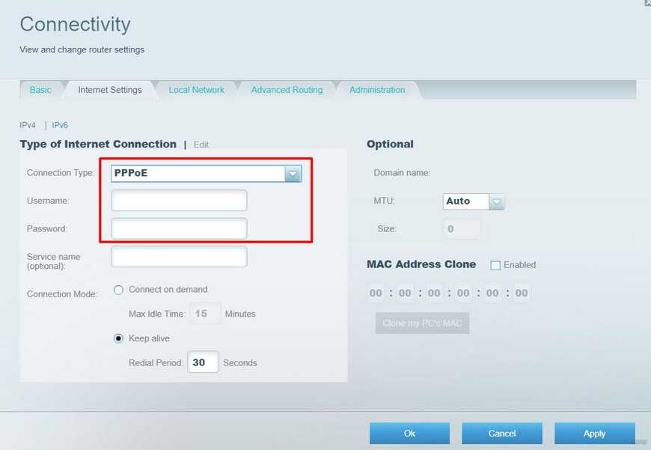Click the IPv4 settings link
The width and height of the screenshot is (651, 450).
[27, 125]
